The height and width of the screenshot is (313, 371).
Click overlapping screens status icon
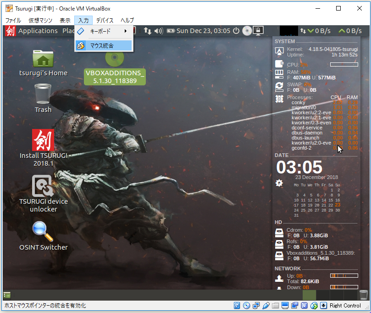[295, 306]
